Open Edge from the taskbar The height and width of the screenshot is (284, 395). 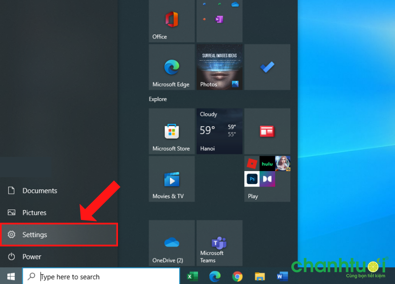[x=215, y=277]
